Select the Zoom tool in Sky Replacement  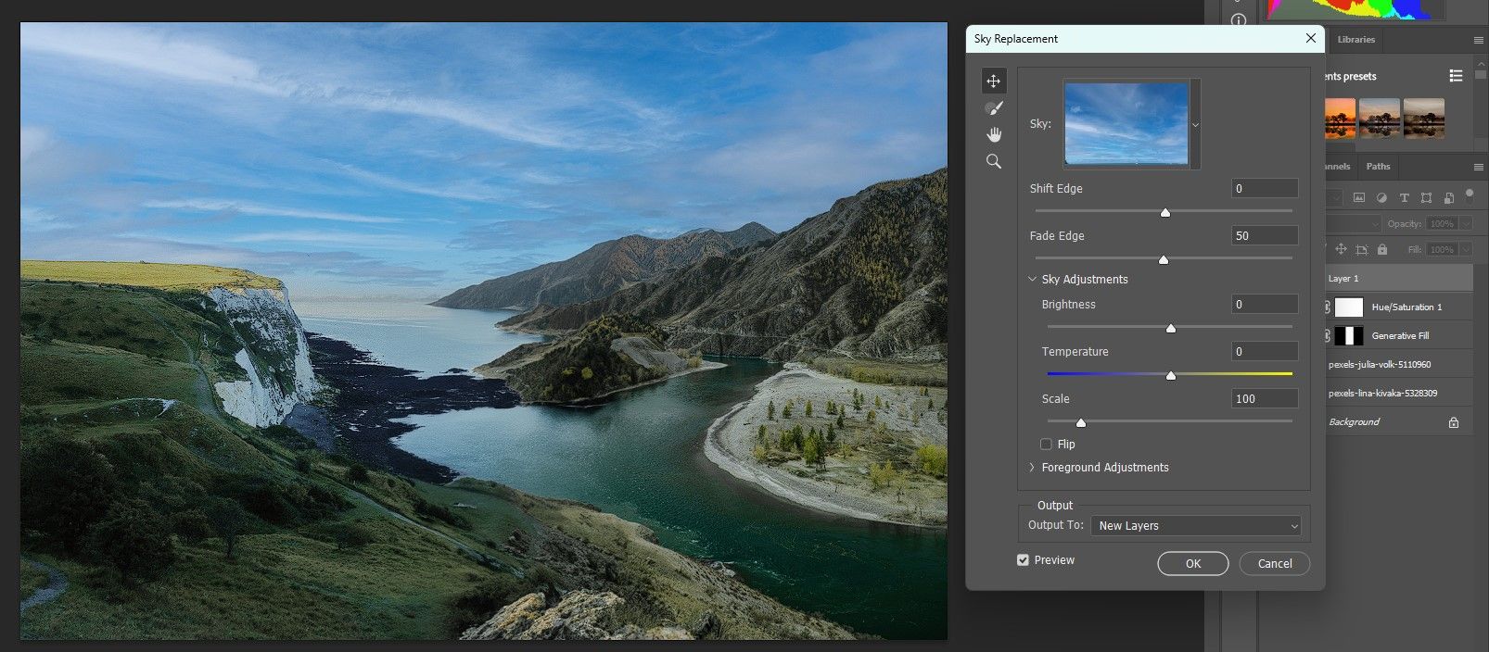(x=993, y=162)
